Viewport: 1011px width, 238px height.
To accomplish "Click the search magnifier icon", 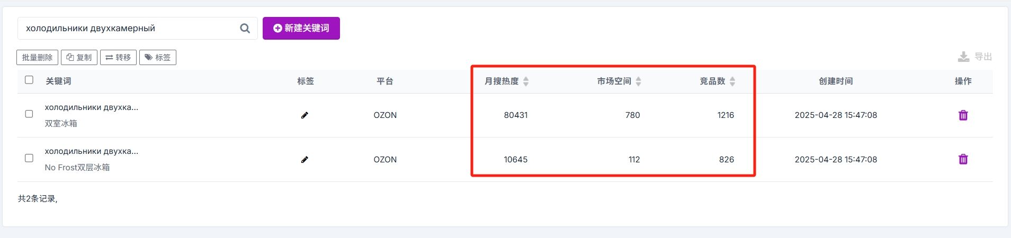I will [x=245, y=29].
